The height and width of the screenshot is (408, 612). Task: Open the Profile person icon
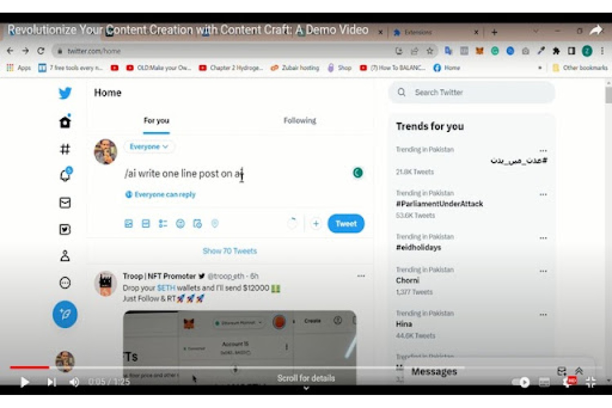pyautogui.click(x=65, y=256)
